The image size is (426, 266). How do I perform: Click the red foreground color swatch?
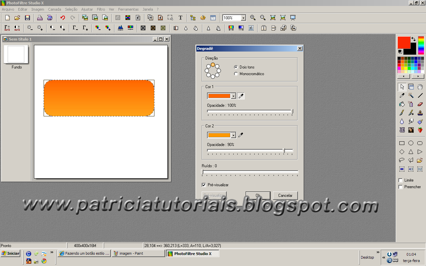pos(404,42)
